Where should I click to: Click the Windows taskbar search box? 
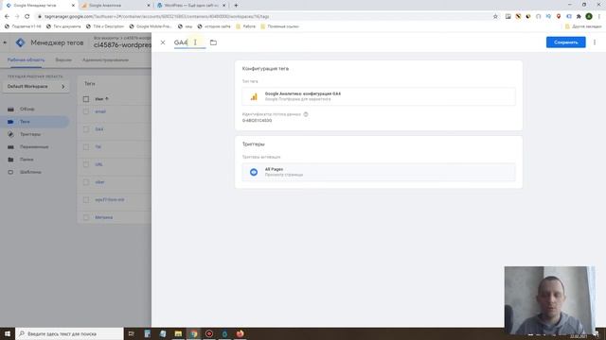[69, 333]
